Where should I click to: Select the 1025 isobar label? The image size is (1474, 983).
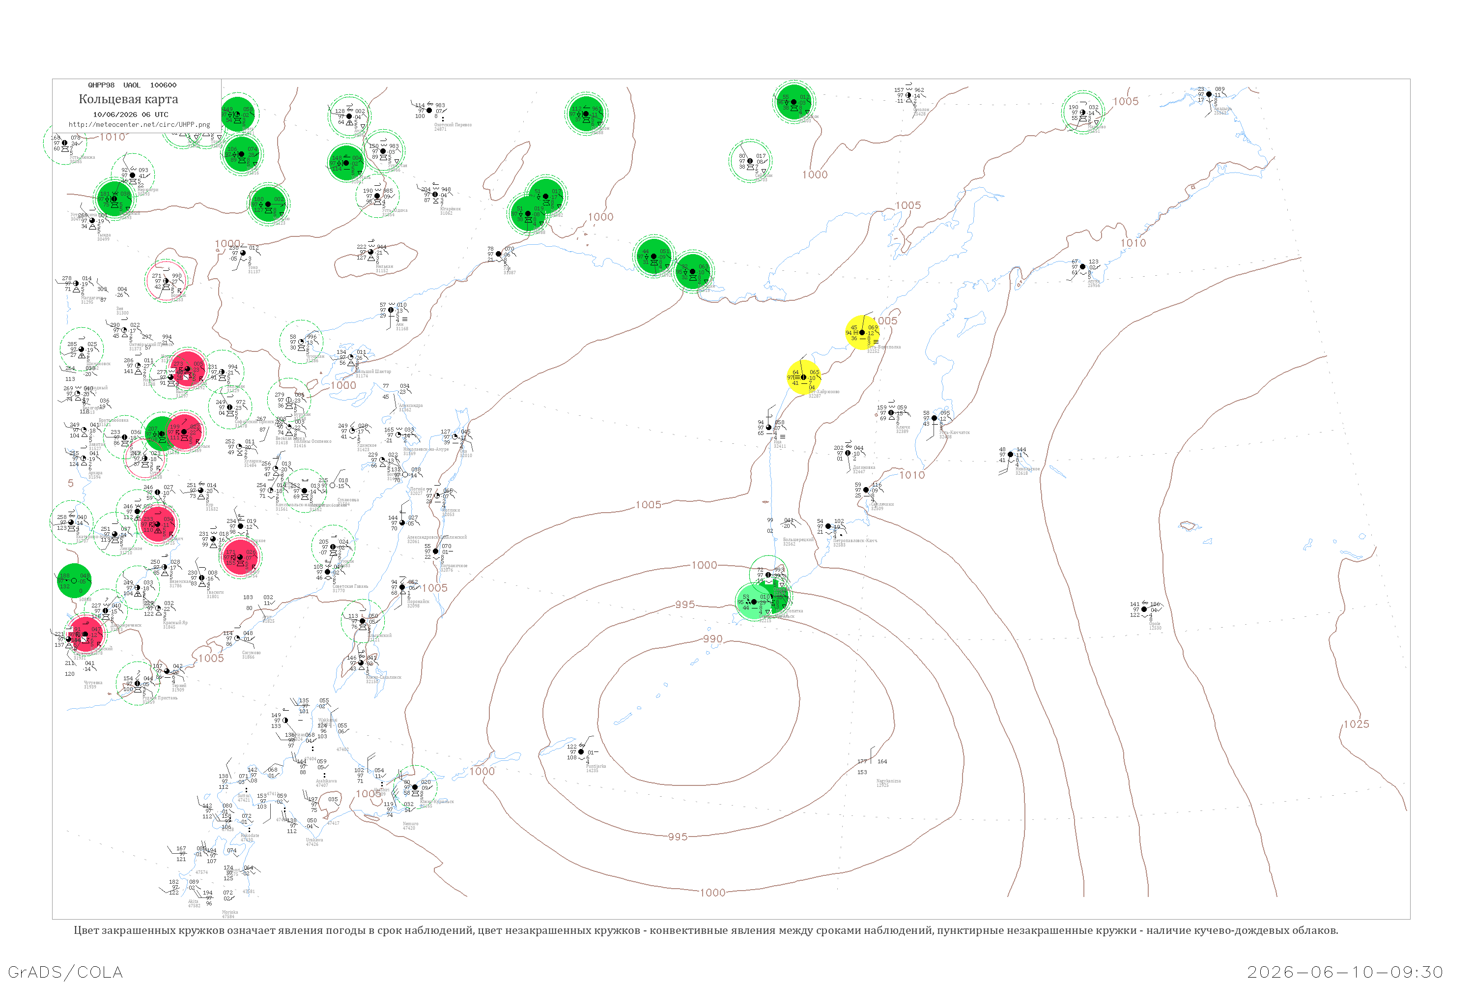1356,724
